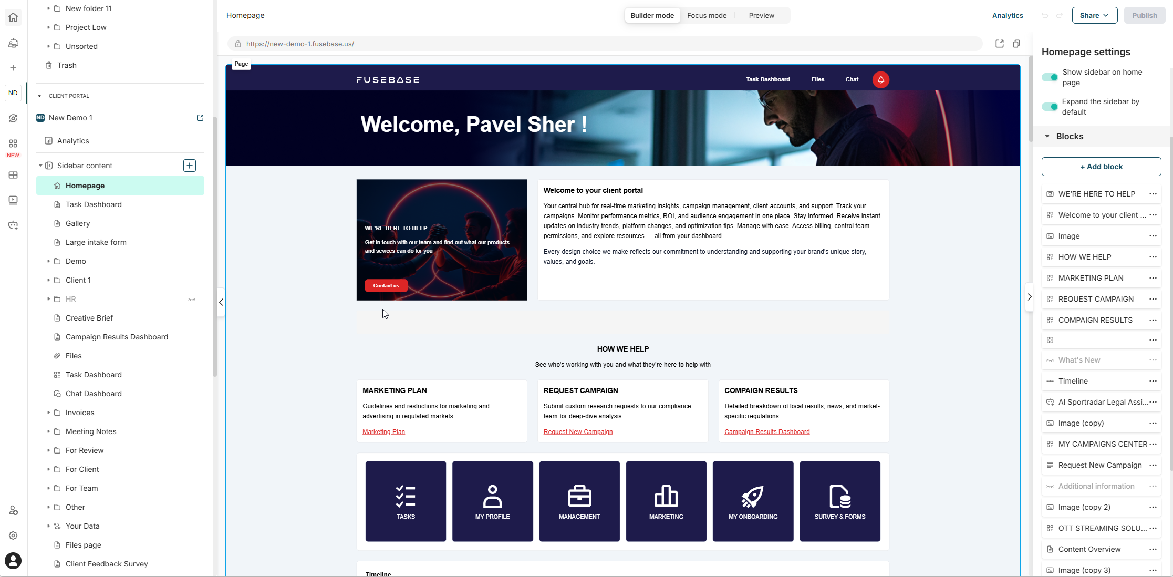Viewport: 1173px width, 577px height.
Task: Click the portal URL field
Action: [x=605, y=44]
